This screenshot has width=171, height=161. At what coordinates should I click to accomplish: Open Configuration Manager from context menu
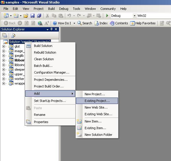coord(50,72)
